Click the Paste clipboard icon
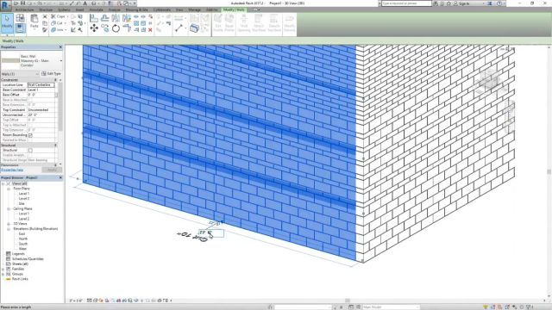 tap(34, 21)
